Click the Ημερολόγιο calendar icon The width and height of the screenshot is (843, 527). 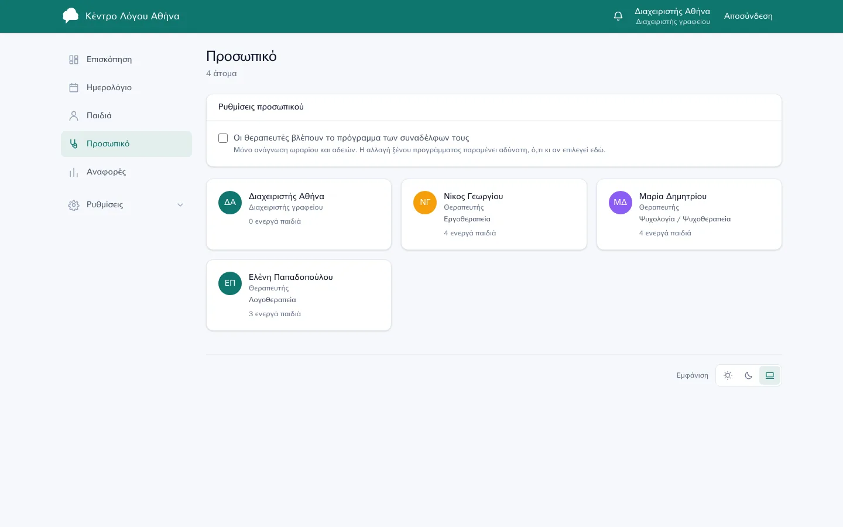tap(74, 88)
